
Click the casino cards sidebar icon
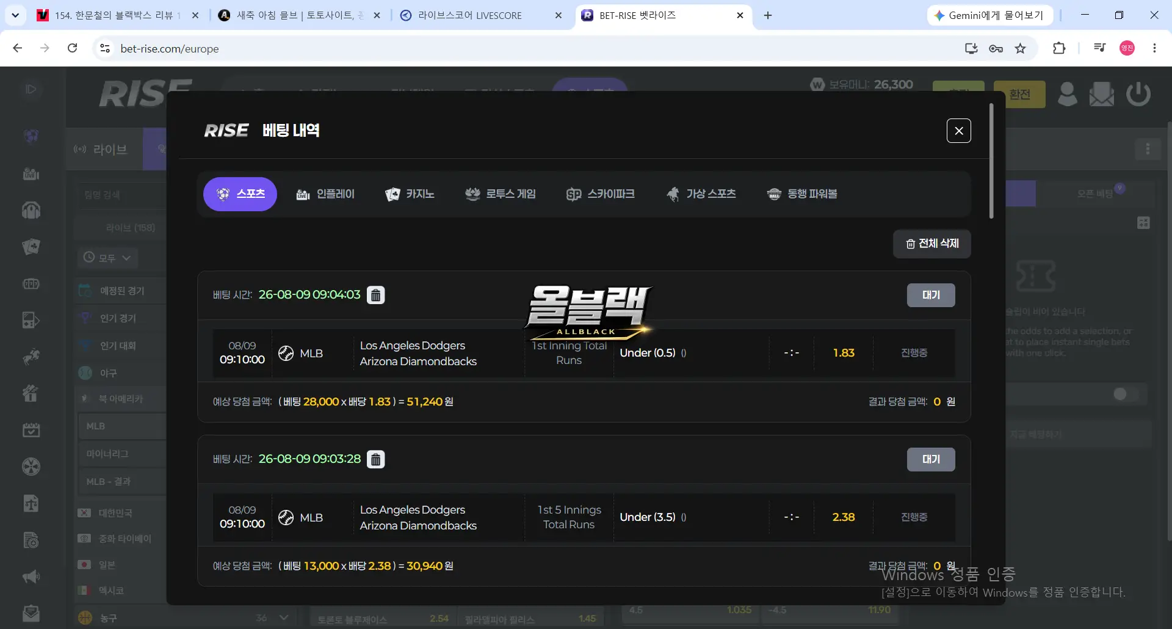click(31, 247)
